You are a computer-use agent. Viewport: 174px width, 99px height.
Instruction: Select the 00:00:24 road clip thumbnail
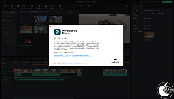(26, 30)
